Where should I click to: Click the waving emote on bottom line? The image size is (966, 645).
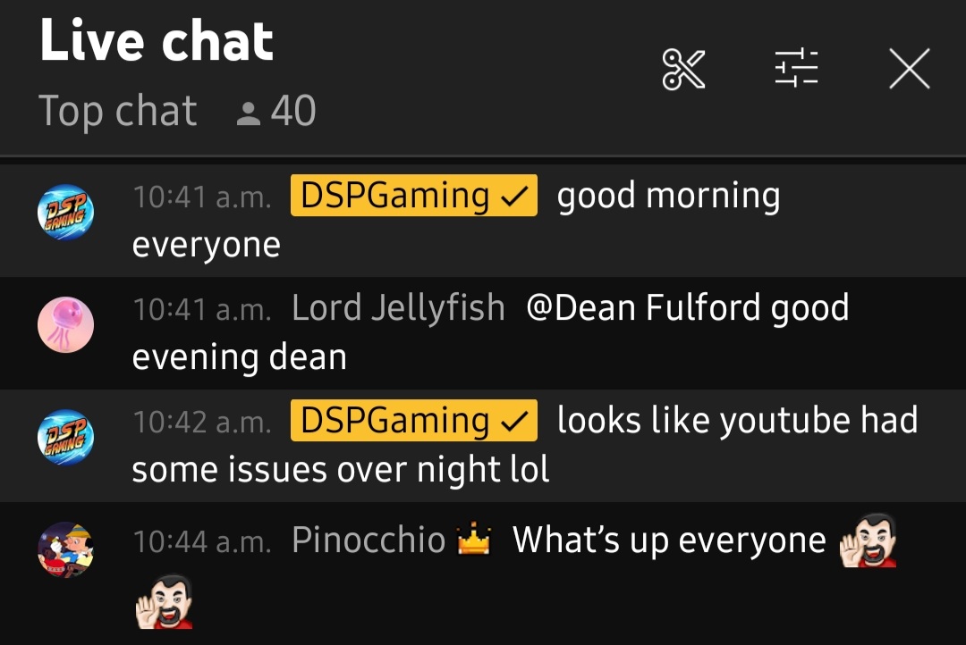[164, 602]
